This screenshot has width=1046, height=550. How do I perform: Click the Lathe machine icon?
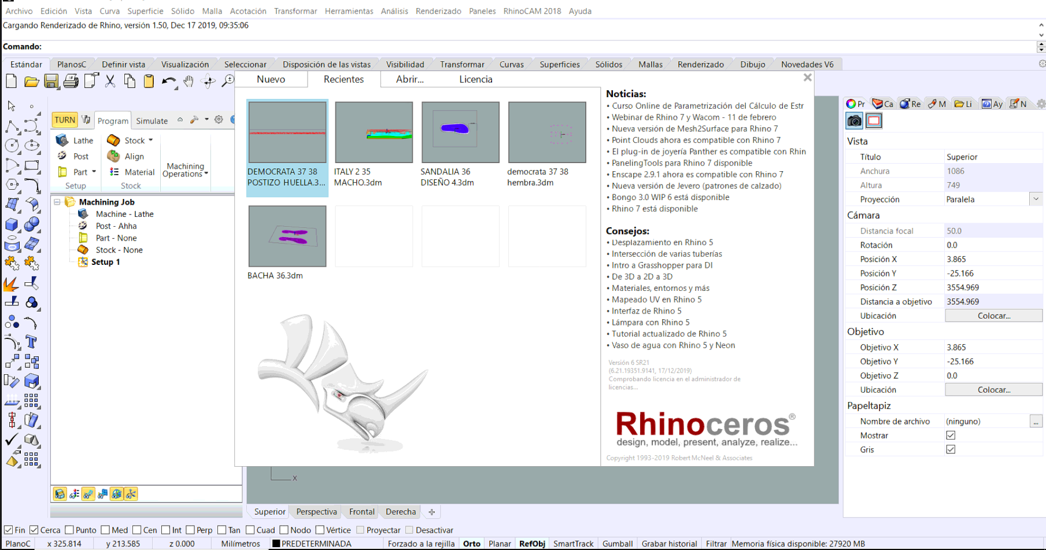pos(62,140)
